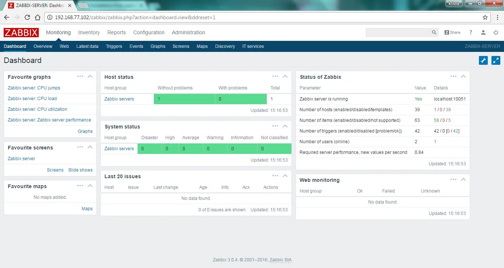The width and height of the screenshot is (504, 268).
Task: Toggle fullscreen mode button
Action: coord(496,60)
